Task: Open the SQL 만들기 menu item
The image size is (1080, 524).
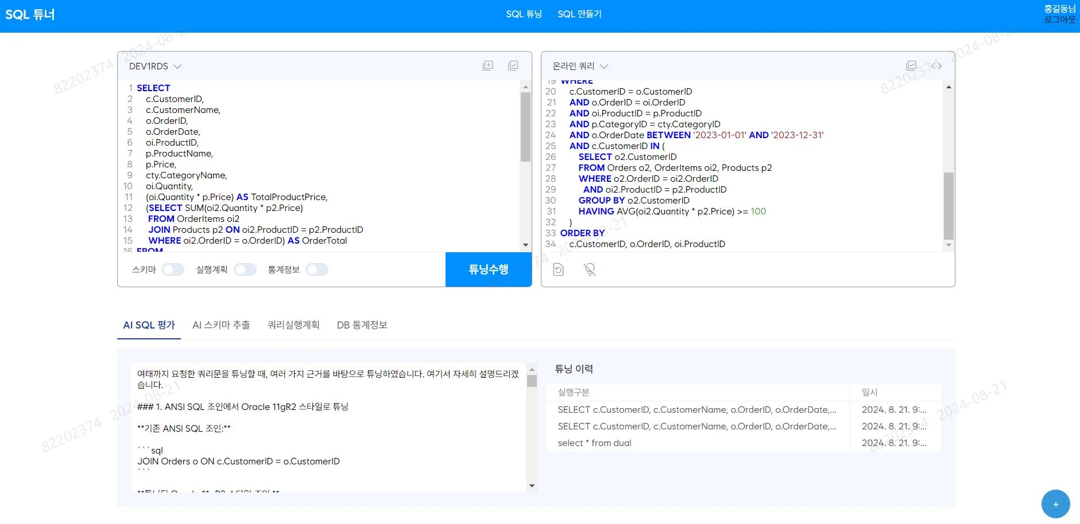Action: (x=579, y=14)
